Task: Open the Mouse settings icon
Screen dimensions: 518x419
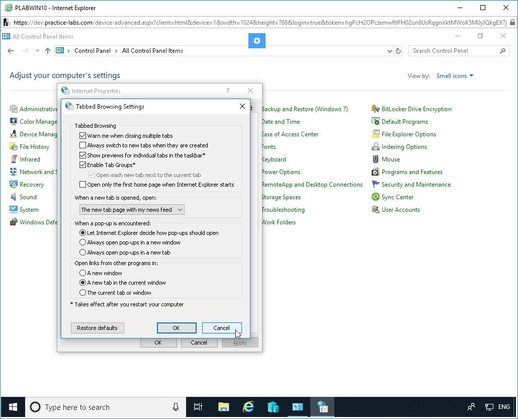Action: (x=375, y=159)
